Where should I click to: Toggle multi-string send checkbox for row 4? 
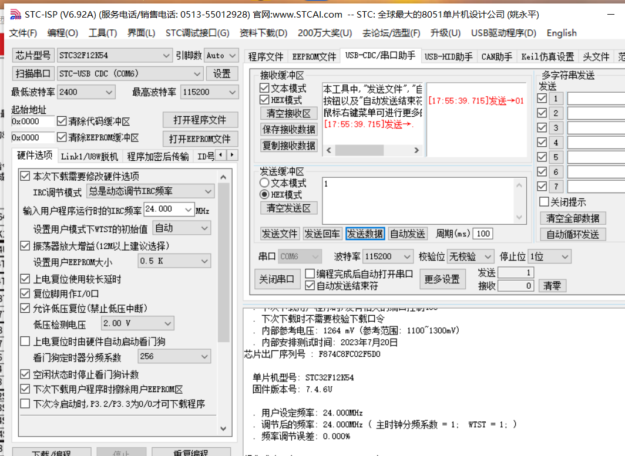(542, 142)
